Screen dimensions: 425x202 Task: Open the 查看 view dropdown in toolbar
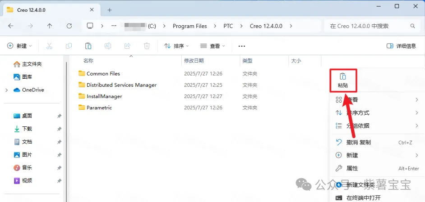click(x=212, y=46)
